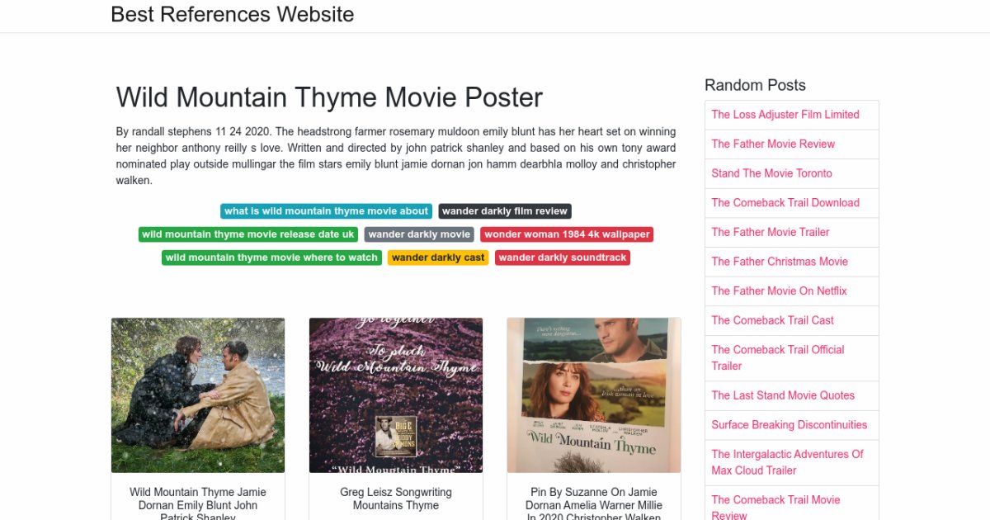Open 'The Comeback Trail Official Trailer' post
990x520 pixels.
click(x=778, y=357)
